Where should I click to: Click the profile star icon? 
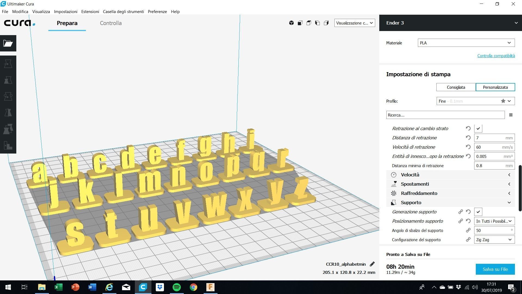[x=503, y=101]
